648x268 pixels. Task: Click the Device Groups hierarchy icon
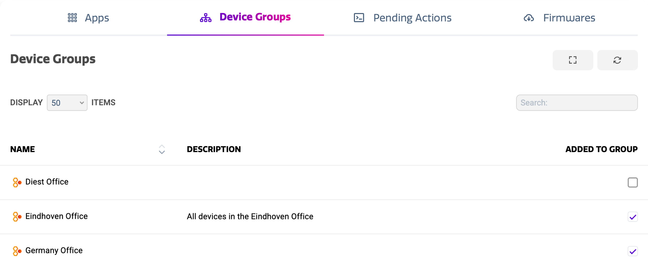tap(205, 18)
